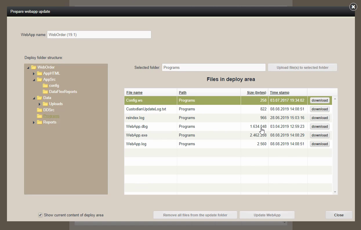
Task: Expand the AppHTML tree node
Action: point(34,74)
